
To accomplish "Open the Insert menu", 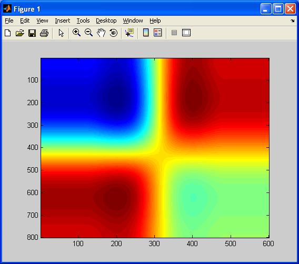I will click(x=62, y=21).
